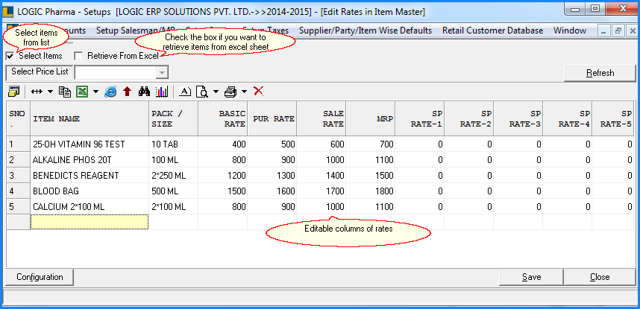Click pack size 500 ML cell
Image resolution: width=640 pixels, height=309 pixels.
coord(174,191)
